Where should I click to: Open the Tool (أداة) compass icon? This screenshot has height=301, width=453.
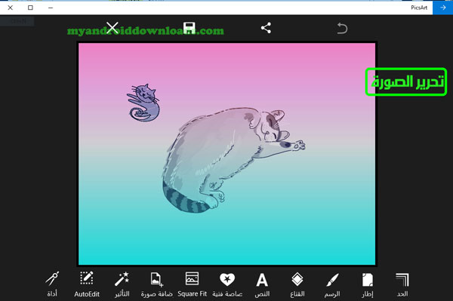point(52,284)
